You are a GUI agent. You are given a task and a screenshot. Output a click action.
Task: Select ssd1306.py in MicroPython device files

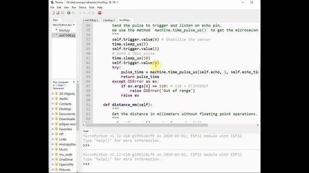point(67,35)
